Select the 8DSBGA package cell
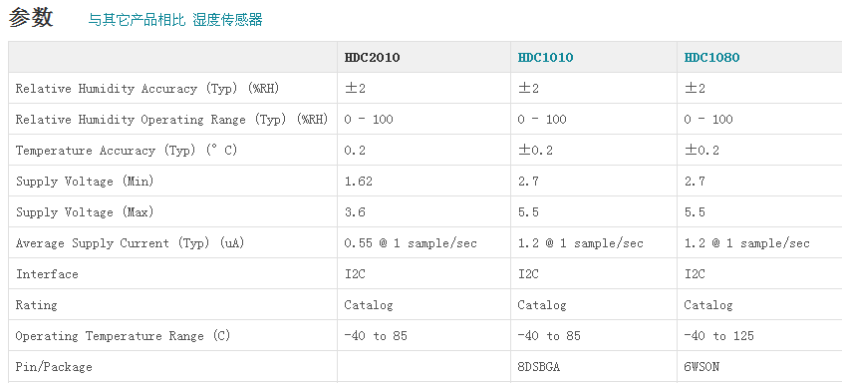Viewport: 842px width, 383px height. [x=542, y=367]
